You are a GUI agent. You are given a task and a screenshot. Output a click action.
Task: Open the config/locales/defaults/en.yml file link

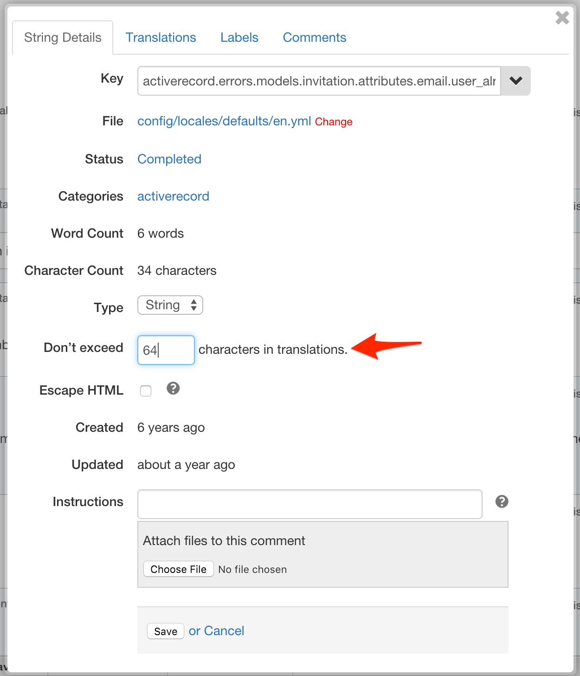224,121
